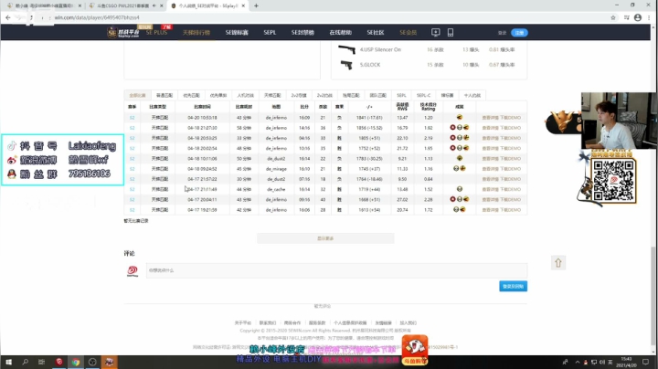Click the GLOCK weapon icon
658x369 pixels.
pos(346,65)
